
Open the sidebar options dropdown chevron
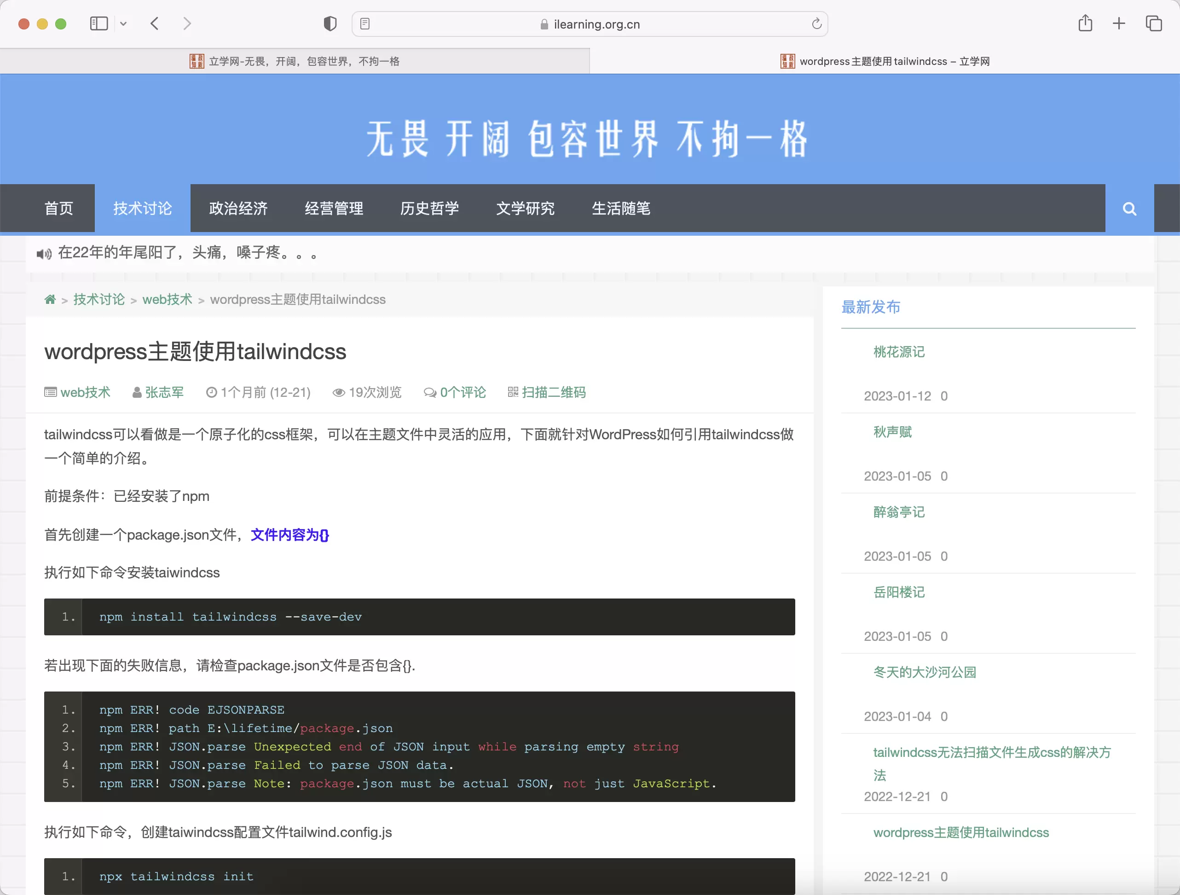coord(123,23)
